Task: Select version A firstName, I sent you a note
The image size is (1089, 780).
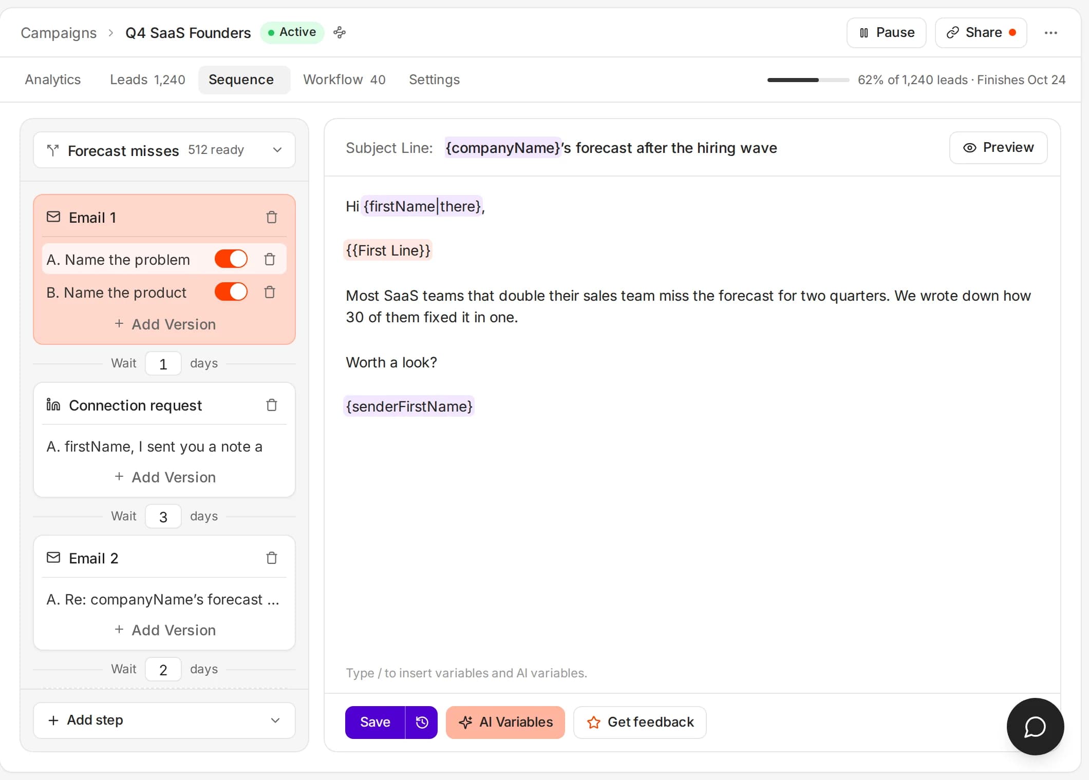Action: 154,446
